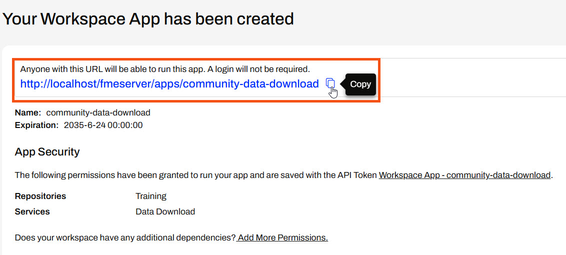The image size is (566, 255).
Task: Open the community-data-download app URL link
Action: click(x=169, y=84)
